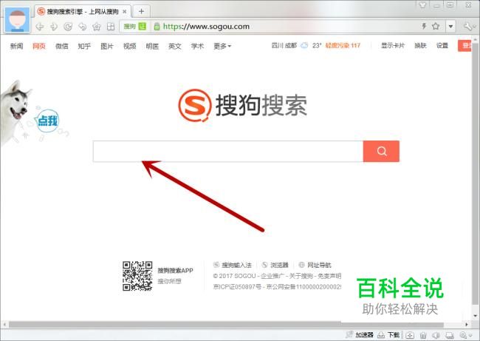Image resolution: width=480 pixels, height=341 pixels.
Task: Open the 学术 academic category
Action: [x=197, y=46]
